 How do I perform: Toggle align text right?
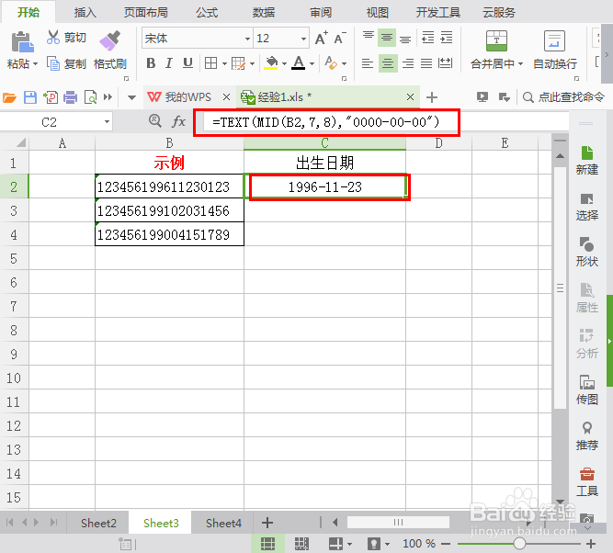408,63
